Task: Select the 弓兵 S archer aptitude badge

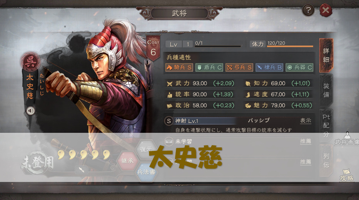Action: (239, 67)
